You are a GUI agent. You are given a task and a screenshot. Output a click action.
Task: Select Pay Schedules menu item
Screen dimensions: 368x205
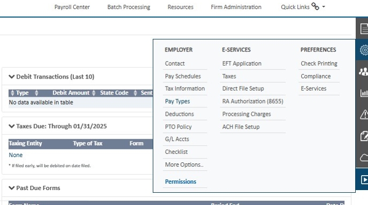(x=183, y=76)
